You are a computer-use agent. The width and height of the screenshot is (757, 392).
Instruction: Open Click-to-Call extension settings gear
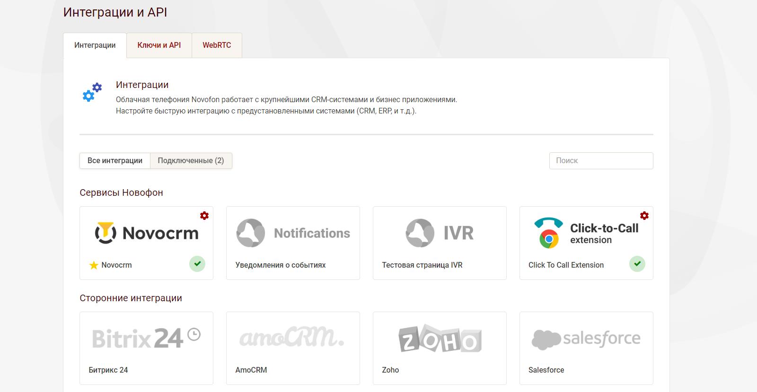point(644,216)
